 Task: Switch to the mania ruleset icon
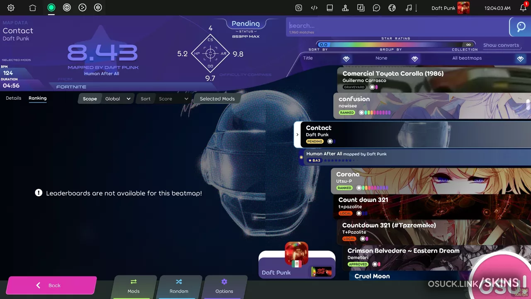[98, 7]
